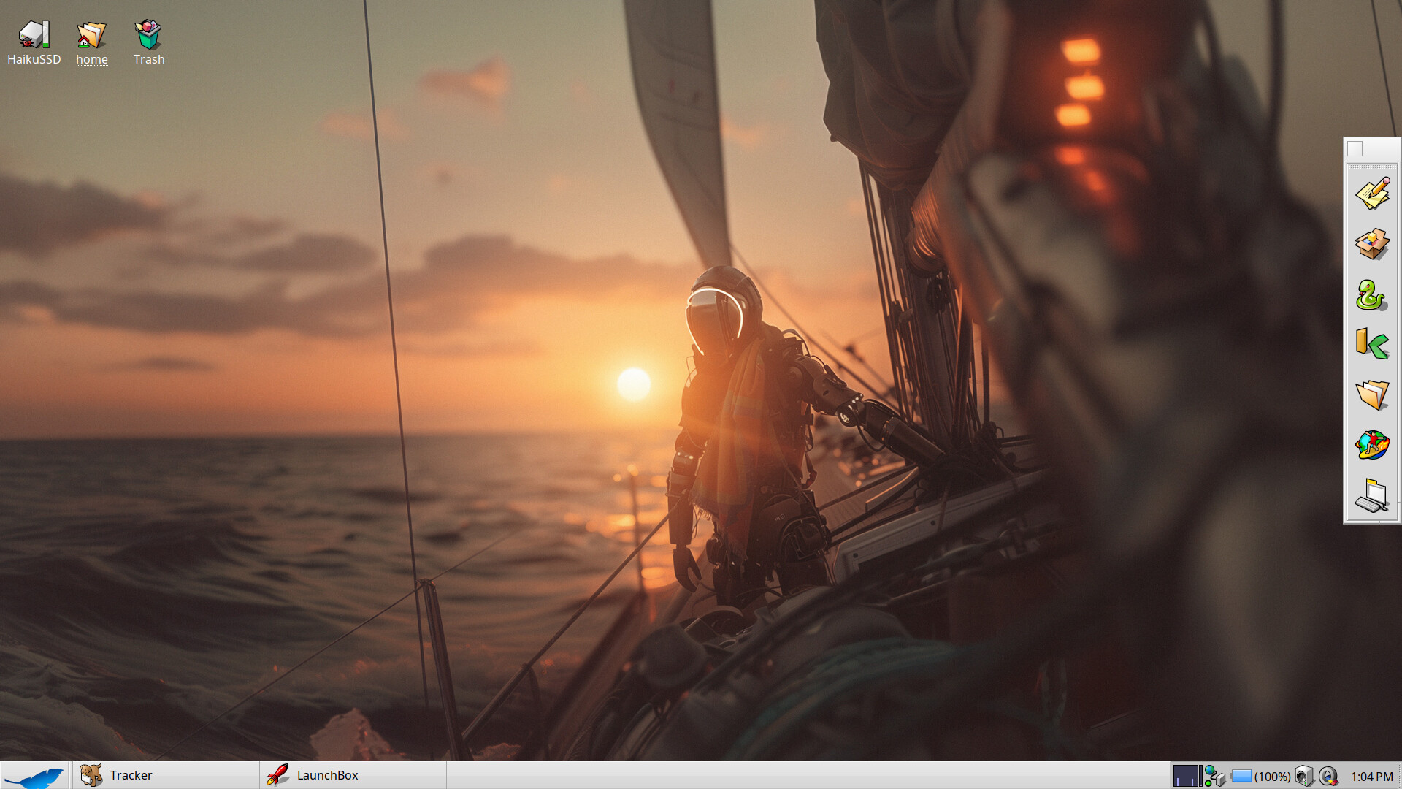Open the network status tray icon
This screenshot has width=1402, height=789.
(1214, 776)
